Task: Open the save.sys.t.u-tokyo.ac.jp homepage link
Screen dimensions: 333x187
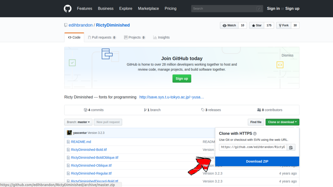Action: pyautogui.click(x=172, y=97)
